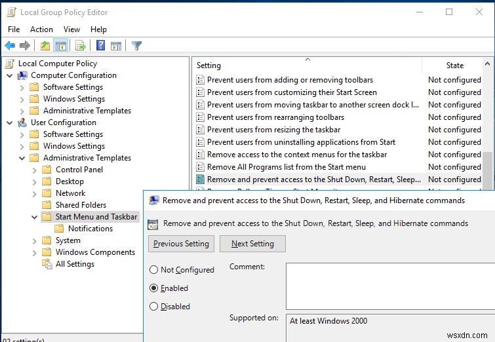Expand Software Settings under Computer Configuration
495x342 pixels.
click(22, 87)
